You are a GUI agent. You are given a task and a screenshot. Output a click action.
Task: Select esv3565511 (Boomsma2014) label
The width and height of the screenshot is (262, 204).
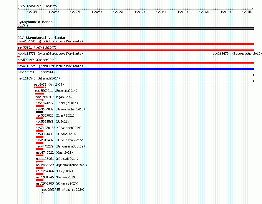(56, 91)
